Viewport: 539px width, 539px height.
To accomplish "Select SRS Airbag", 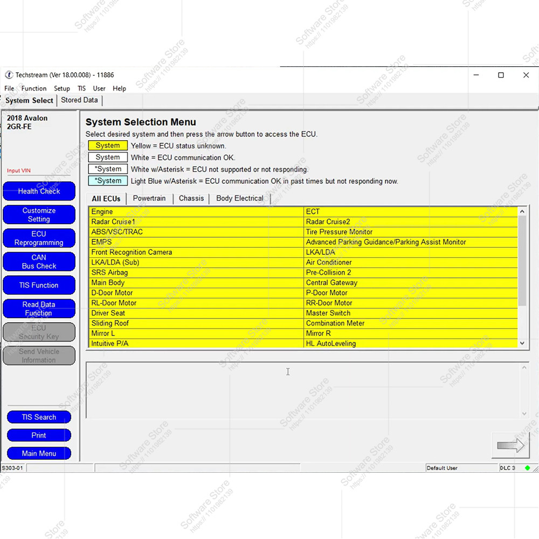I will tap(196, 273).
